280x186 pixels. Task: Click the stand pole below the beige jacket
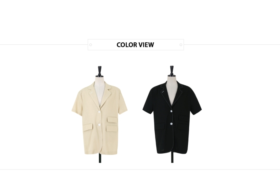click(100, 158)
